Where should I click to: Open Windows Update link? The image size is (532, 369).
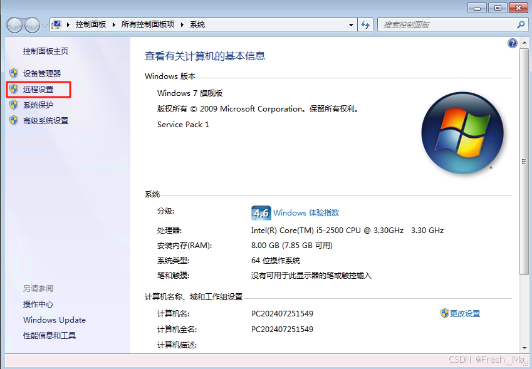click(55, 320)
